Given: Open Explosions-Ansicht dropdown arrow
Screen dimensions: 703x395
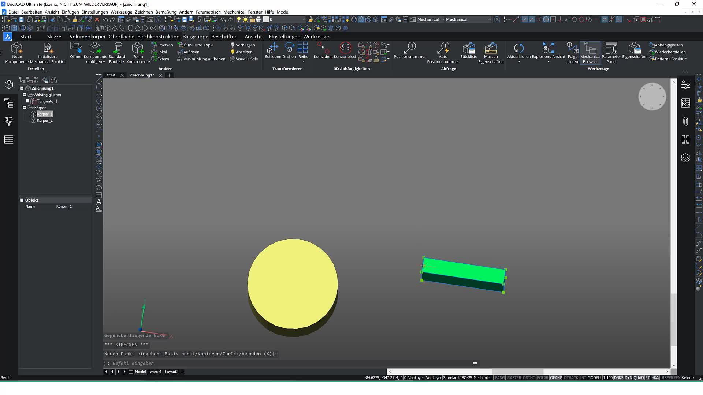Looking at the screenshot, I should coord(548,62).
